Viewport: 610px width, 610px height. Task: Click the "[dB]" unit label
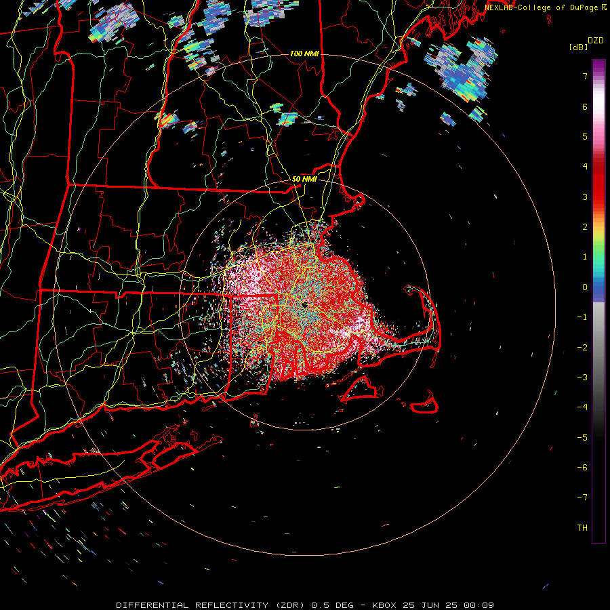578,47
